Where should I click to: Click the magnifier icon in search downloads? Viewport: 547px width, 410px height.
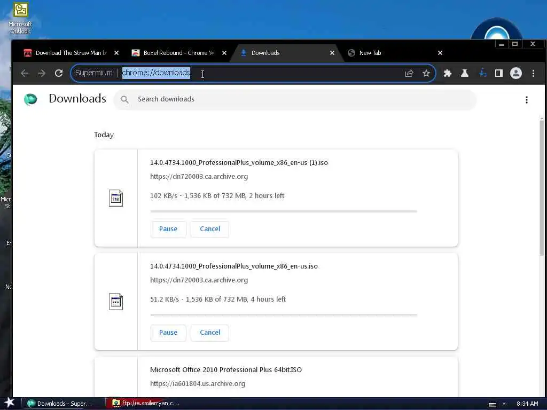(x=124, y=99)
